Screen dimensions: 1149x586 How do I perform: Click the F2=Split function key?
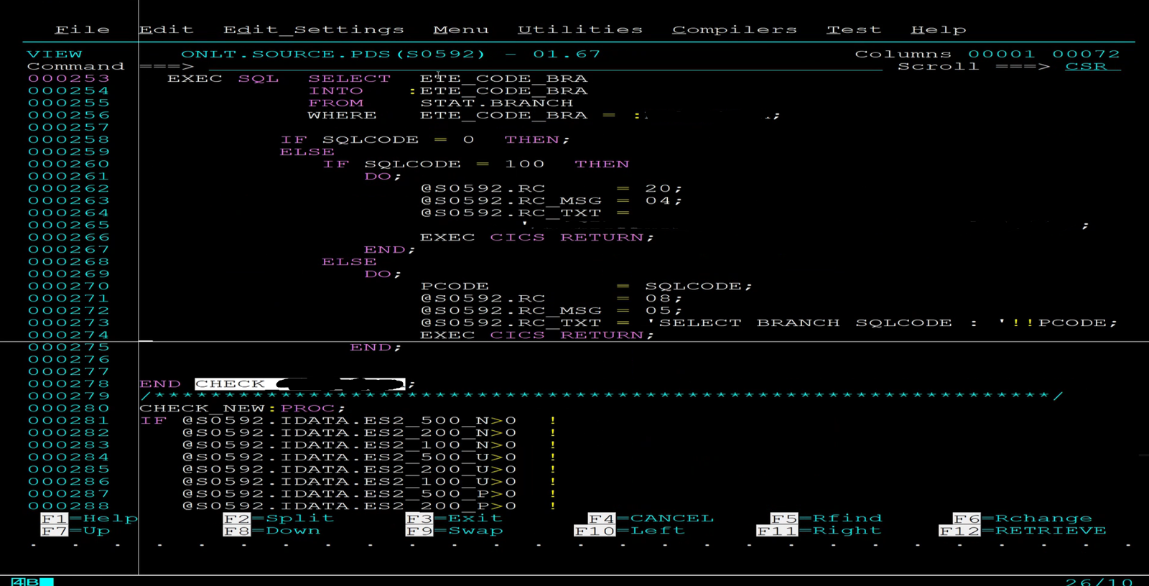tap(279, 518)
